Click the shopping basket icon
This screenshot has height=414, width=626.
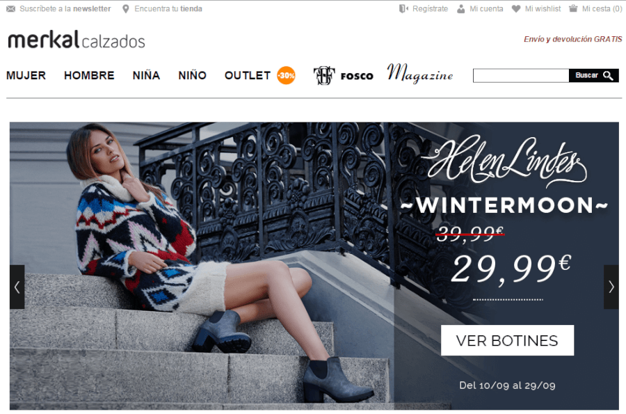pyautogui.click(x=573, y=8)
